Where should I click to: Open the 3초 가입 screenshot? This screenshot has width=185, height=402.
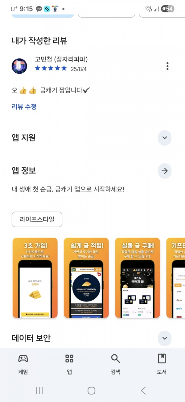tap(35, 278)
